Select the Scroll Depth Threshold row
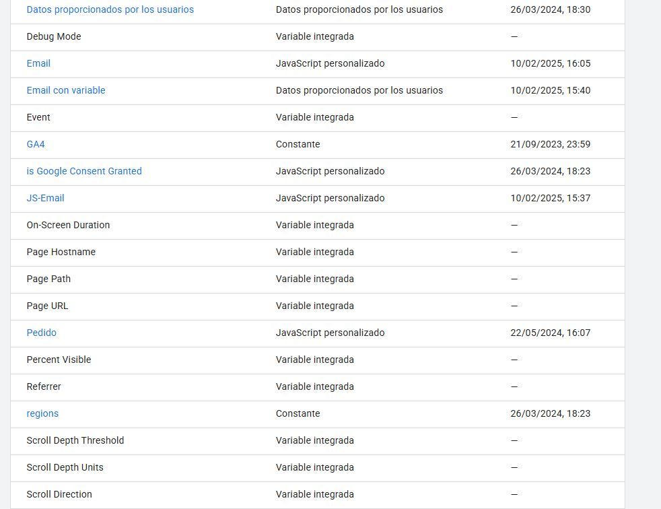 click(x=318, y=441)
